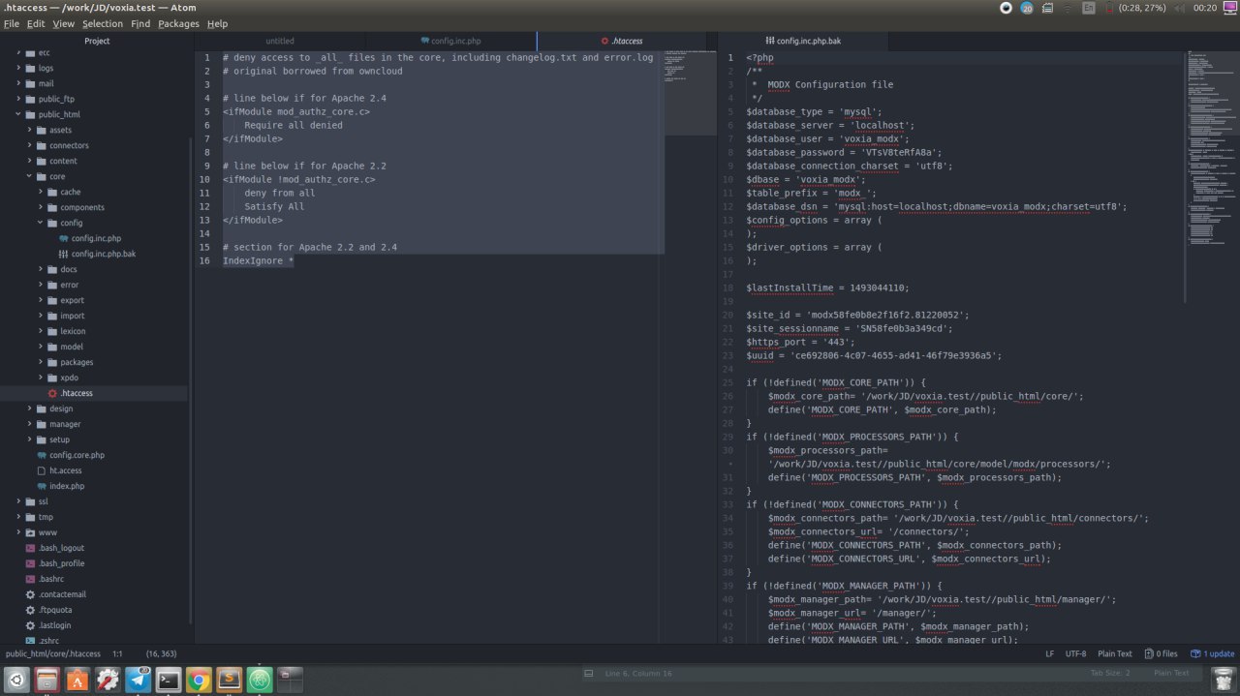Collapse the core folder

pyautogui.click(x=57, y=176)
